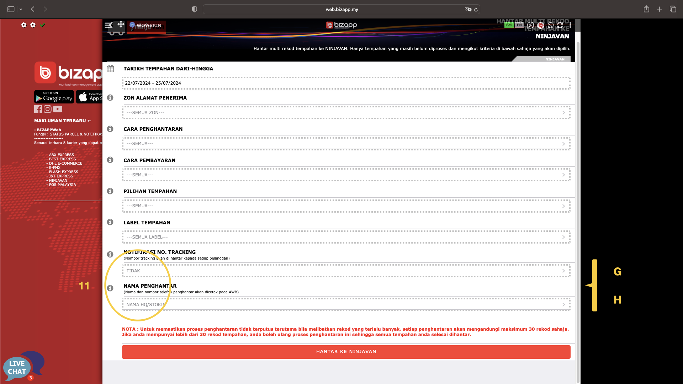Show info for Notifikasi No. Tracking
This screenshot has height=384, width=683.
click(110, 255)
